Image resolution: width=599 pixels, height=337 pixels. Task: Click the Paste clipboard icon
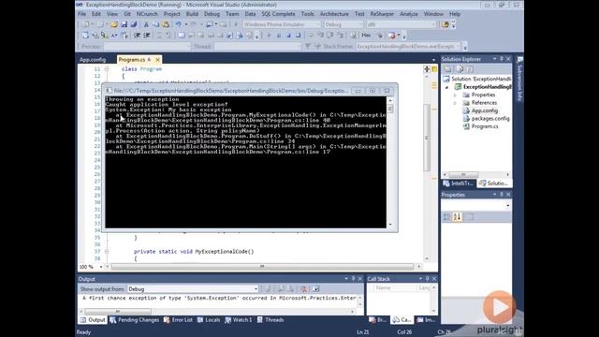[166, 24]
